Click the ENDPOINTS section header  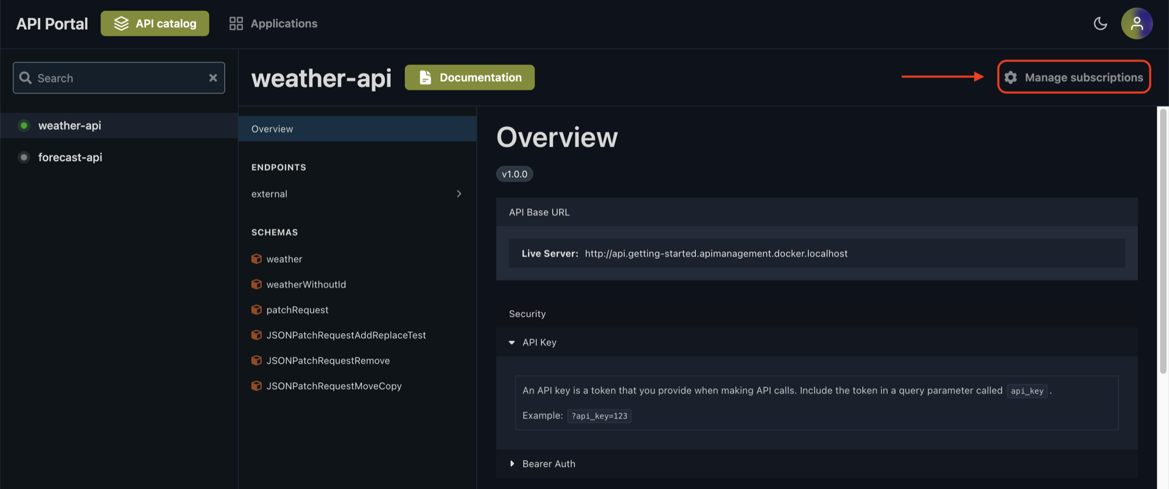[279, 167]
